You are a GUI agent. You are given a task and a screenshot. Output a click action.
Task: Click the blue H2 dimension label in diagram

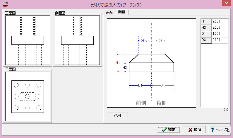click(x=125, y=68)
